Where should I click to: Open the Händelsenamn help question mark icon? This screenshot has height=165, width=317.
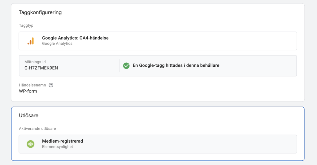51,85
